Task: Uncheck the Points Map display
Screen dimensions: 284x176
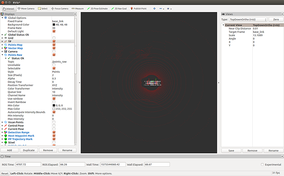Action: coord(54,45)
